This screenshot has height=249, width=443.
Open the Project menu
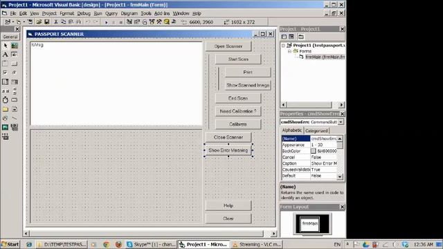point(49,13)
